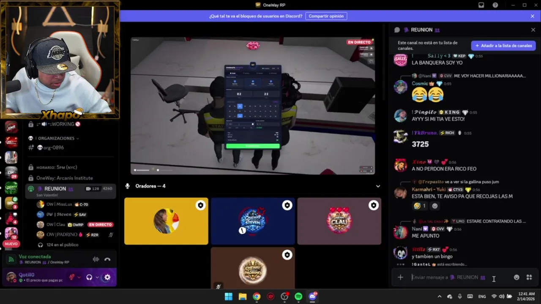Click chat bubble icon beside REUNION title
Screen dimensions: 541x304
click(x=397, y=30)
